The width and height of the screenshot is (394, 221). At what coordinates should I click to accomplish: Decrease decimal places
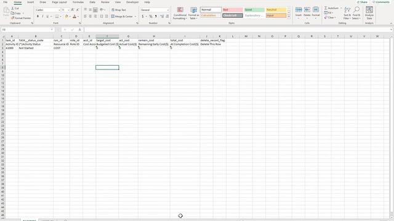pyautogui.click(x=167, y=17)
